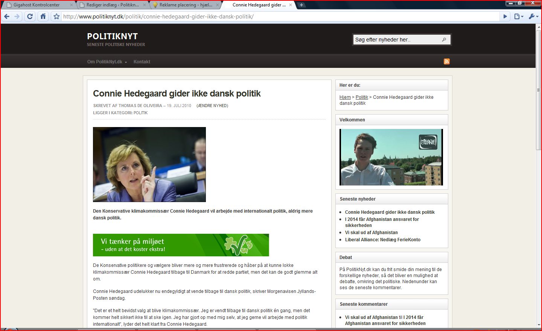Image resolution: width=542 pixels, height=331 pixels.
Task: Click the green 'Vi tænker på miljøet' banner
Action: (181, 245)
